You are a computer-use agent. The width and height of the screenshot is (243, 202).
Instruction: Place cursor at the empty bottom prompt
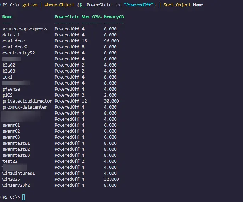pos(24,197)
